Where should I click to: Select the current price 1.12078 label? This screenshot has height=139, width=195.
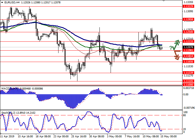coord(188,47)
